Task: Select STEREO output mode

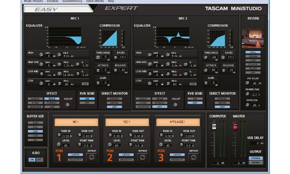Action: point(256,158)
